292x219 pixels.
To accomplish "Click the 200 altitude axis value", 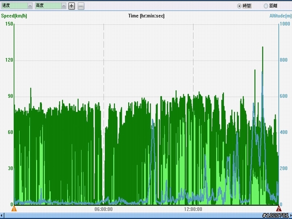I will click(x=284, y=168).
